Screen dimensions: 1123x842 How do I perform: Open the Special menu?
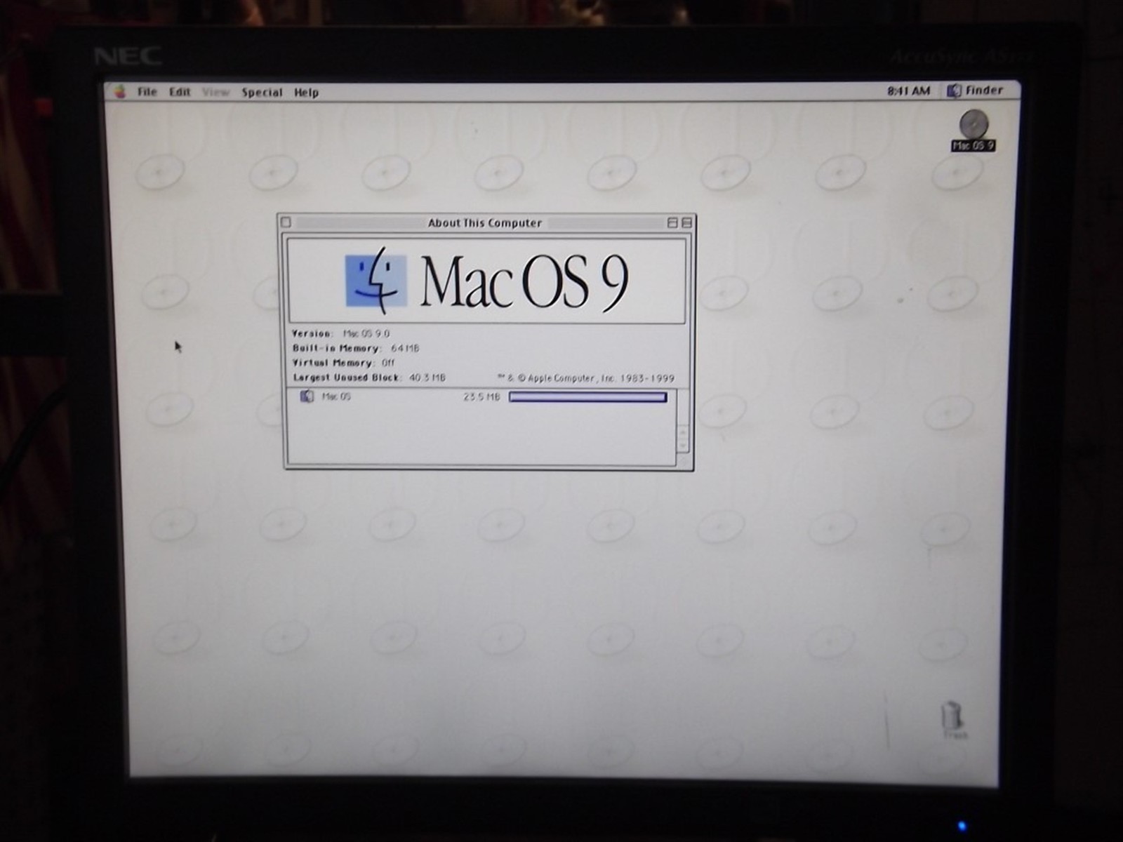click(262, 93)
